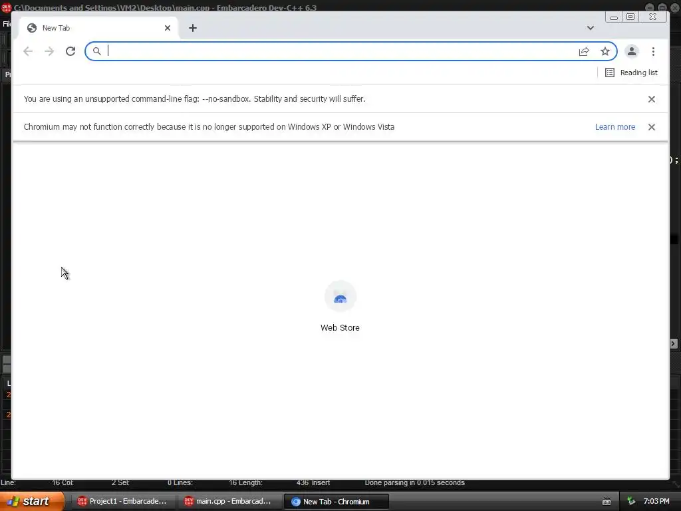Click Done parsing status in Dev-C++
681x511 pixels.
coord(415,483)
